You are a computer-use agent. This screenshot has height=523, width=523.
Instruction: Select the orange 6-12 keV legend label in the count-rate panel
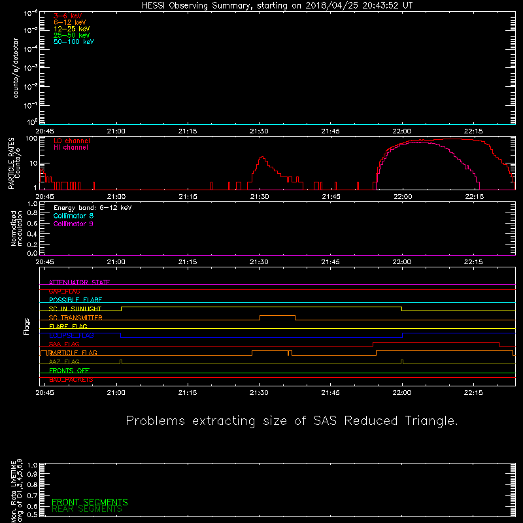(x=70, y=22)
